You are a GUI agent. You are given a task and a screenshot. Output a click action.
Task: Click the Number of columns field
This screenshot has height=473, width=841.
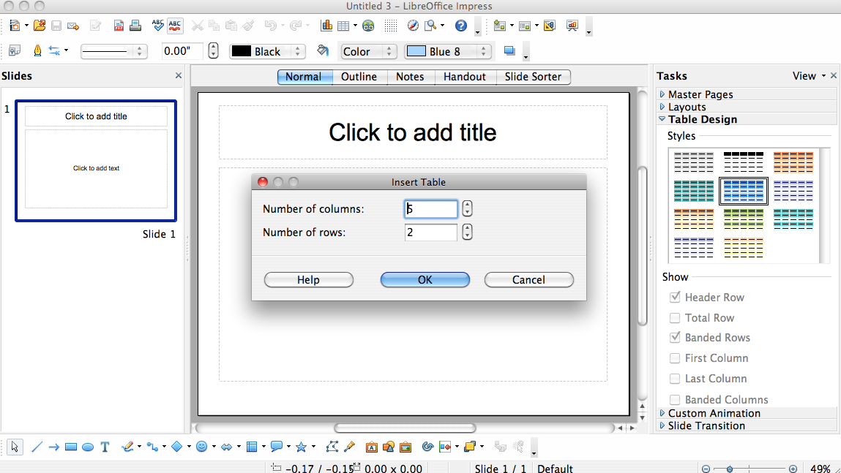point(430,209)
